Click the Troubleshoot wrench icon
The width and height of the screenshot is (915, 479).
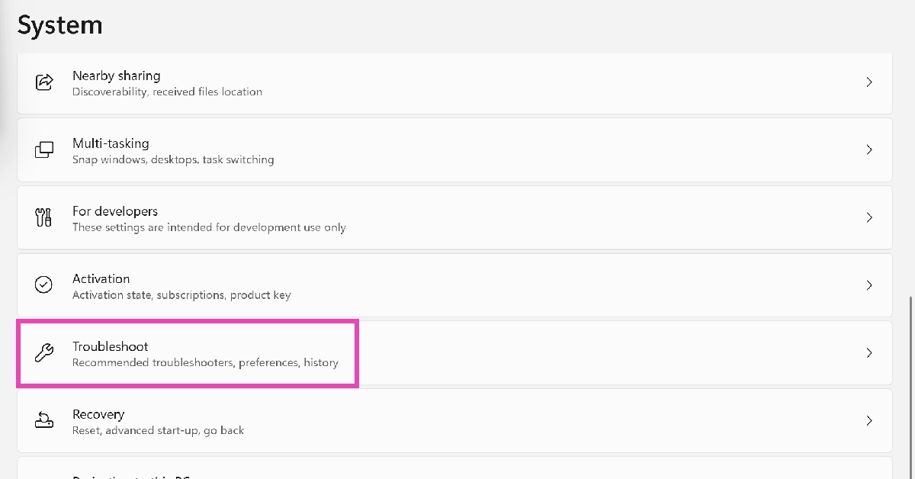click(x=44, y=353)
